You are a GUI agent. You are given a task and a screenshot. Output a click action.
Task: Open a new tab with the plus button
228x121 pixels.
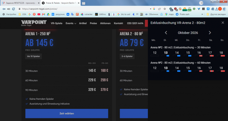84,3
